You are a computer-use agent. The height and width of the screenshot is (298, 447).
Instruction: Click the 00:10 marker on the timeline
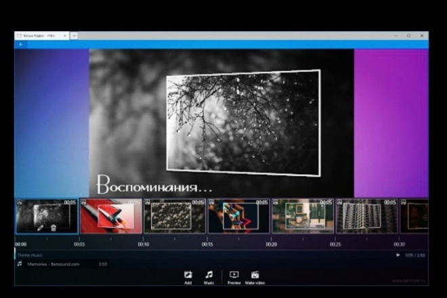(144, 244)
